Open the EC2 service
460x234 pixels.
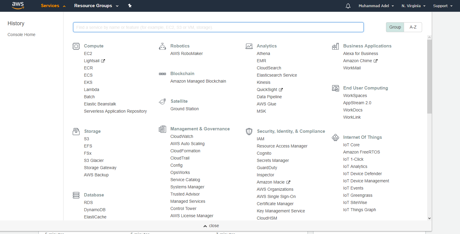coord(88,53)
